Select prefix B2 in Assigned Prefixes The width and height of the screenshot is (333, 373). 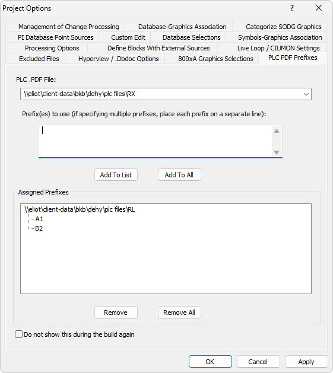pyautogui.click(x=39, y=228)
